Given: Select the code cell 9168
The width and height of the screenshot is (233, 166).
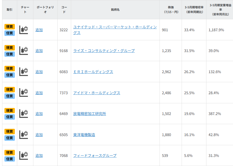Looking at the screenshot, I should point(64,51).
